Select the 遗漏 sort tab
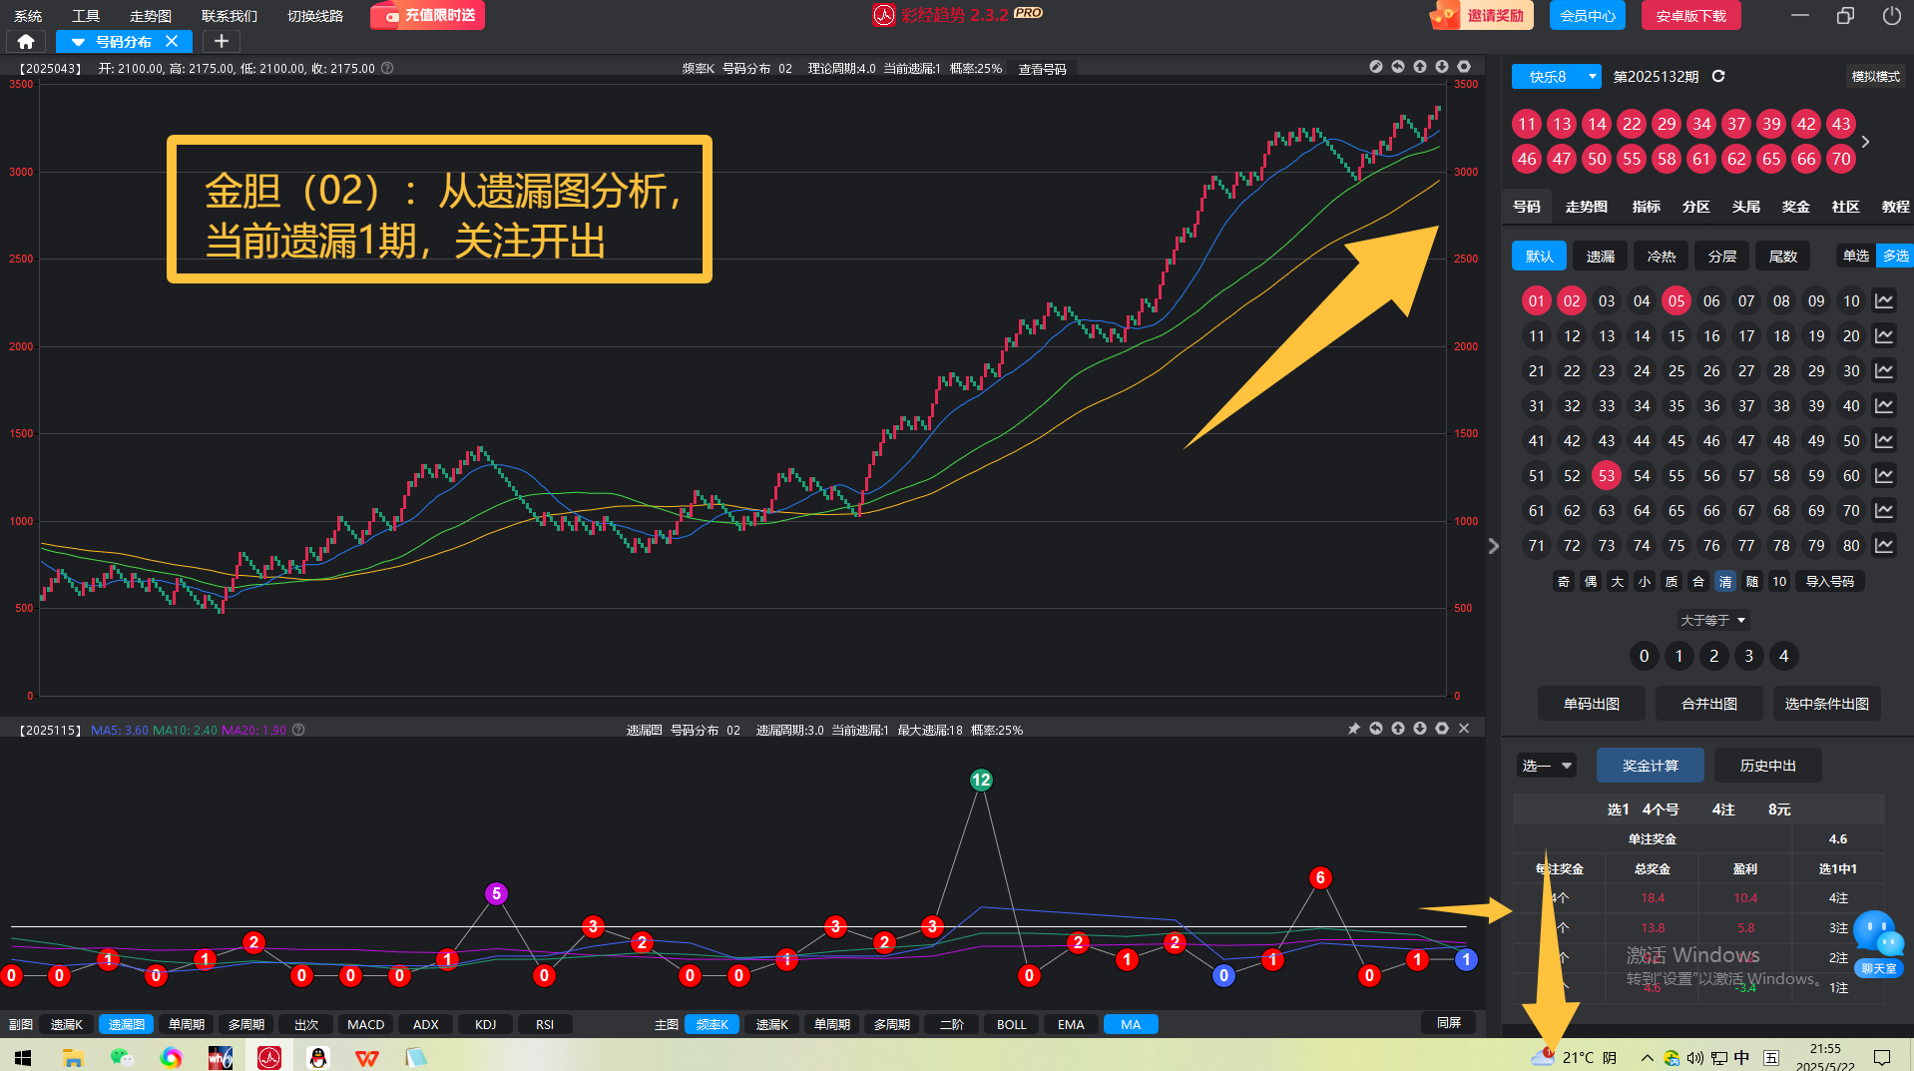Image resolution: width=1914 pixels, height=1071 pixels. click(x=1601, y=256)
